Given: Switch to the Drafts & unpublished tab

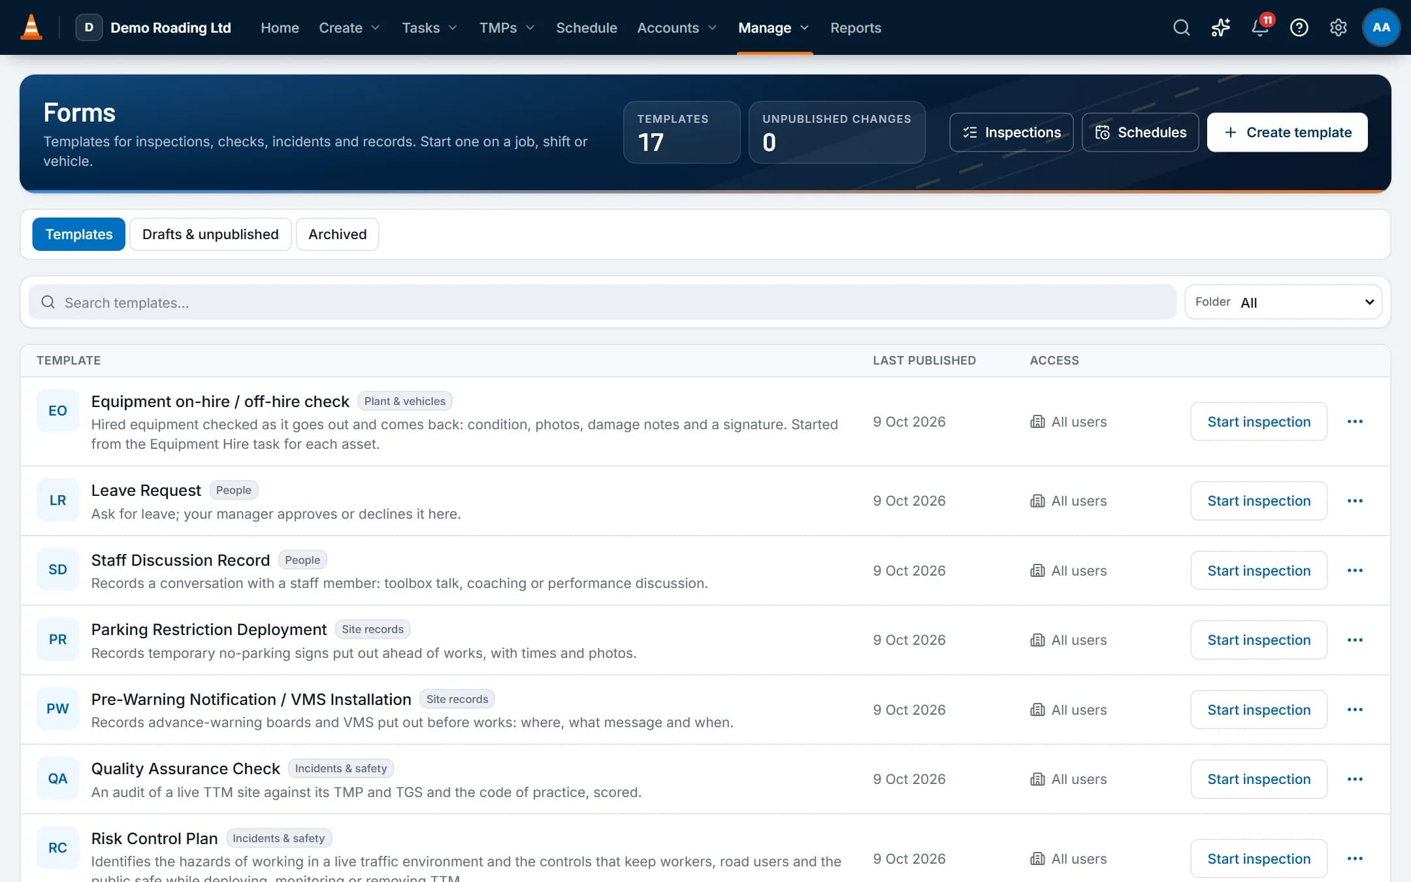Looking at the screenshot, I should (210, 234).
